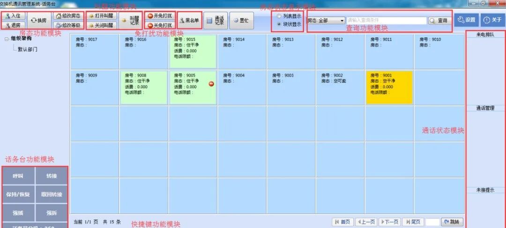Open the 房态:全部 status filter dropdown
Image resolution: width=506 pixels, height=228 pixels.
[326, 21]
